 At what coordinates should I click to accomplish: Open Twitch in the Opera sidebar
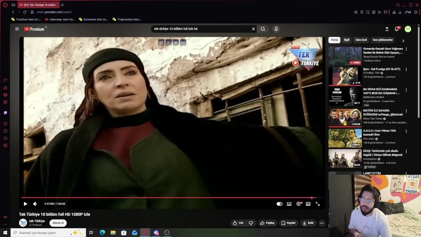[5, 113]
